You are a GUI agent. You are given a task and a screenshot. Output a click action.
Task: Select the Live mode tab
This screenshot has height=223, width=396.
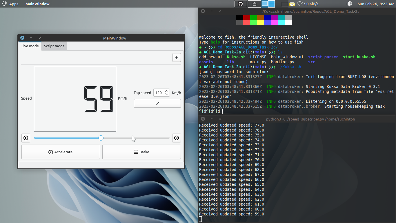click(x=30, y=46)
